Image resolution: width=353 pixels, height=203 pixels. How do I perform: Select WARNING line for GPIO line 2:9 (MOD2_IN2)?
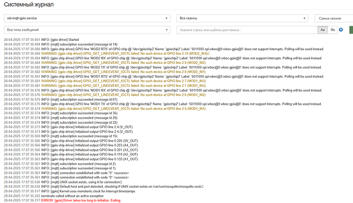coord(105,62)
